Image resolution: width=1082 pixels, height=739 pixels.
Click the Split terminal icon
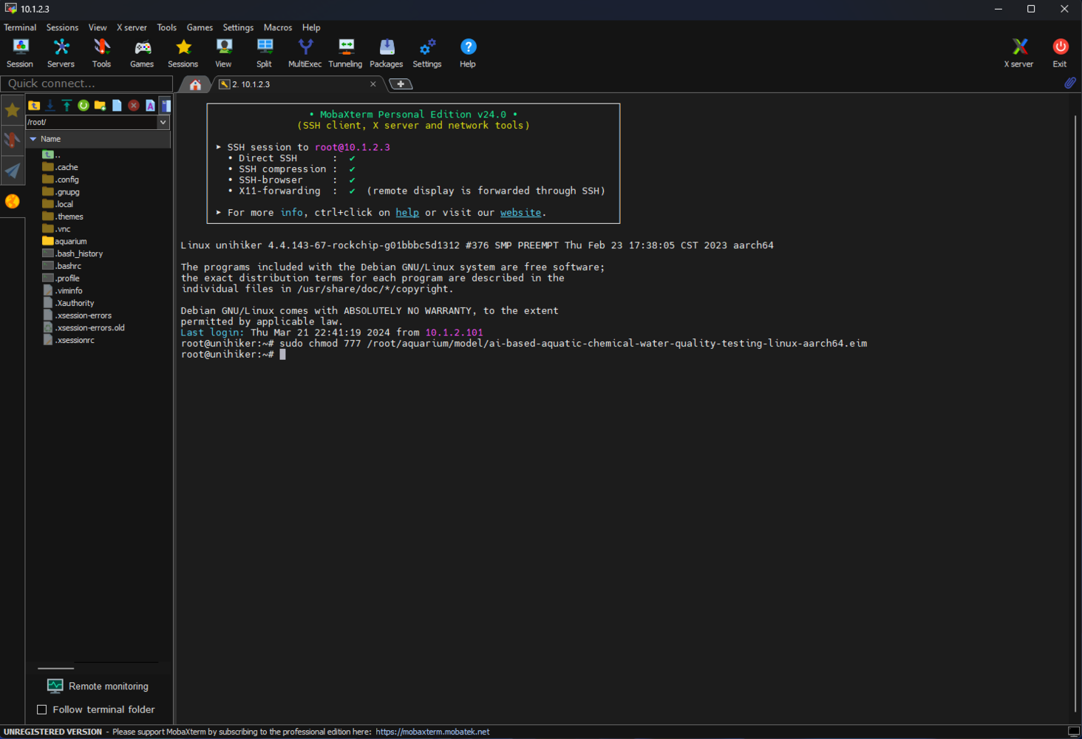[264, 53]
